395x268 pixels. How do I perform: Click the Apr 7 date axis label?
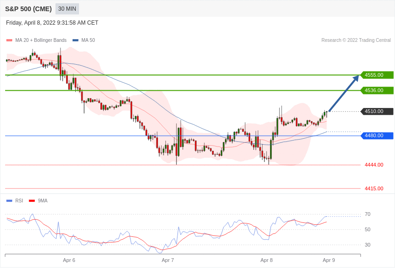pos(168,260)
